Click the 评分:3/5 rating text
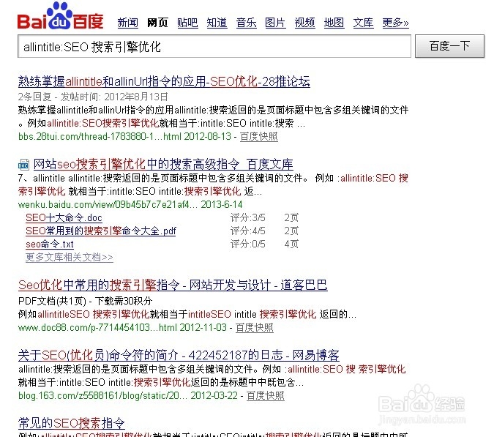 [x=247, y=217]
